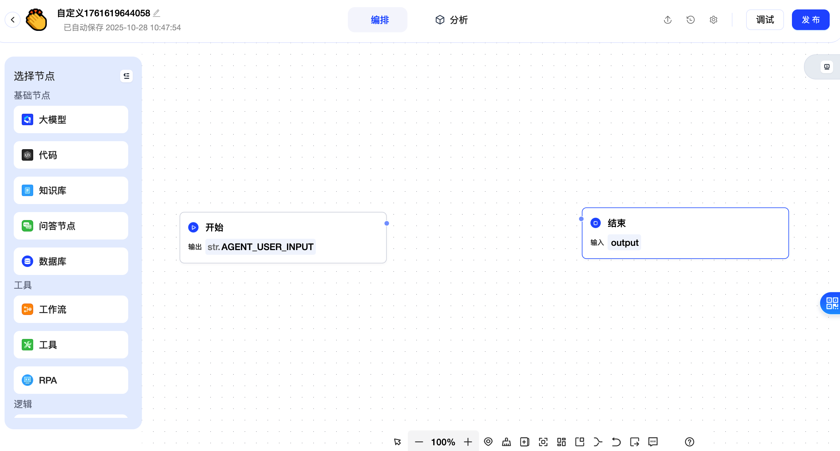Click the history clock icon

pos(690,20)
